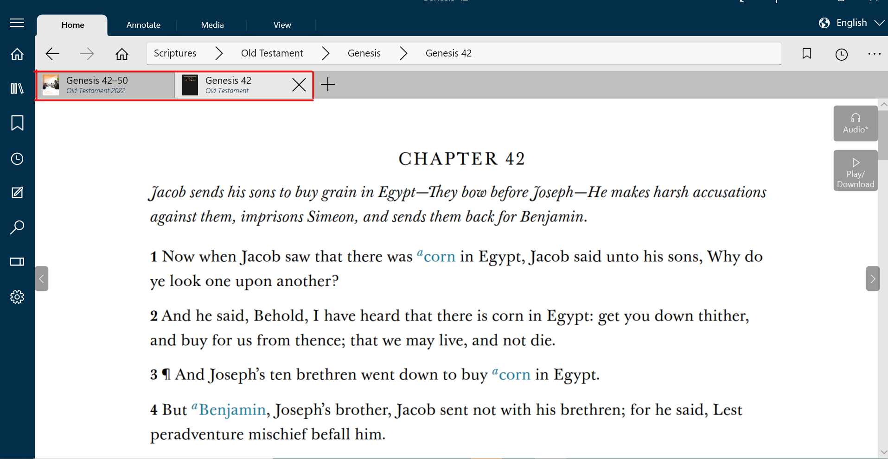Open Settings gear in the sidebar
Screen dimensions: 888x459
[x=17, y=297]
